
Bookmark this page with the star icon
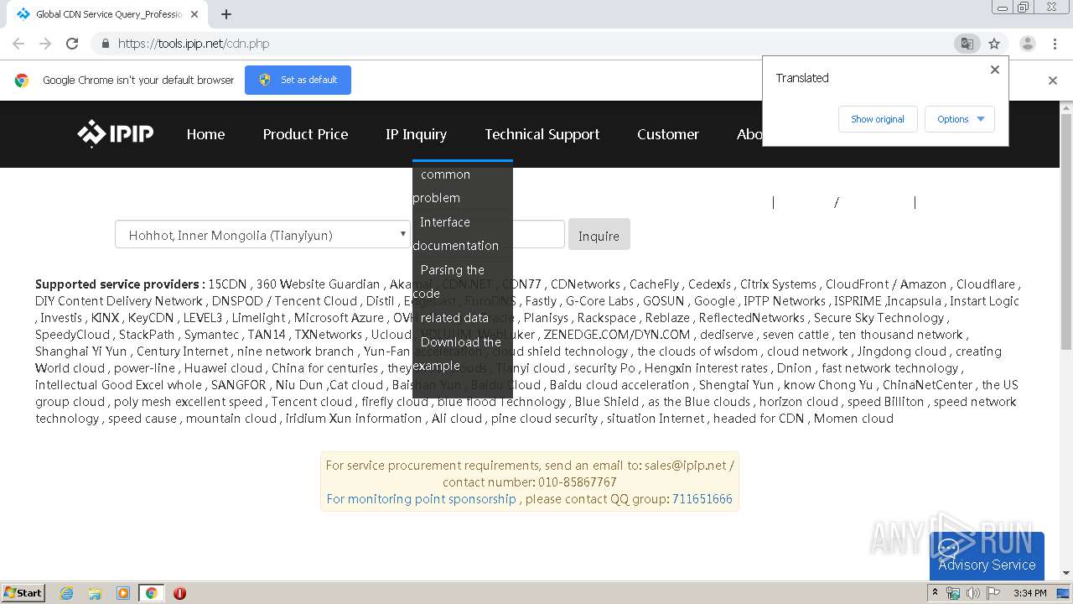(x=994, y=44)
